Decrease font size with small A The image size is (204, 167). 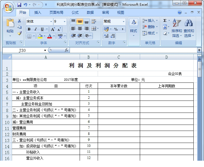coord(59,29)
